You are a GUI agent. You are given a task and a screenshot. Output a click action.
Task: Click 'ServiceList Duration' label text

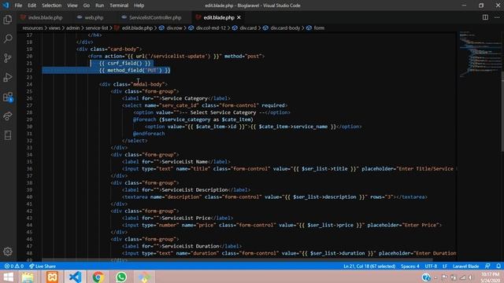(191, 246)
